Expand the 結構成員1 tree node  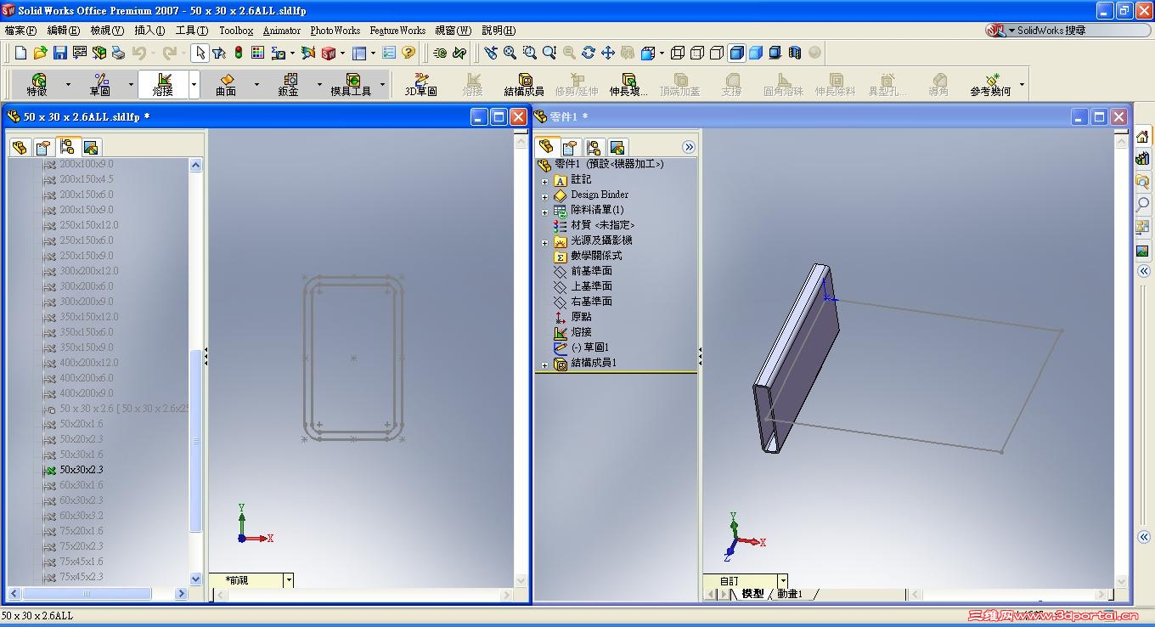pos(545,365)
